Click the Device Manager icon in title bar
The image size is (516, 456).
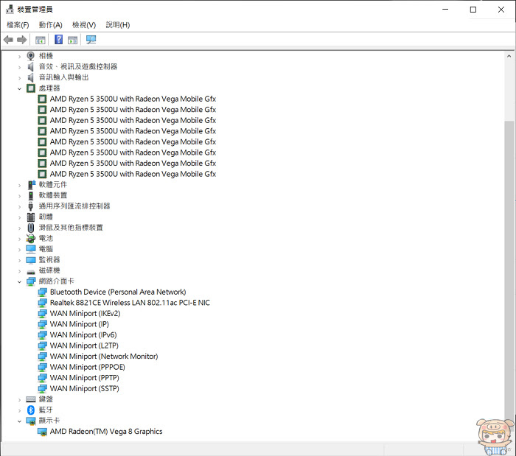[x=10, y=9]
